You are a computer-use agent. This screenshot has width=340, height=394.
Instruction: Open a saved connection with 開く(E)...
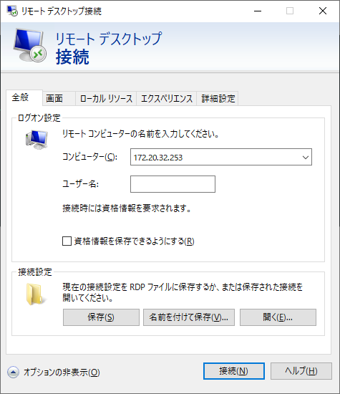coord(278,317)
